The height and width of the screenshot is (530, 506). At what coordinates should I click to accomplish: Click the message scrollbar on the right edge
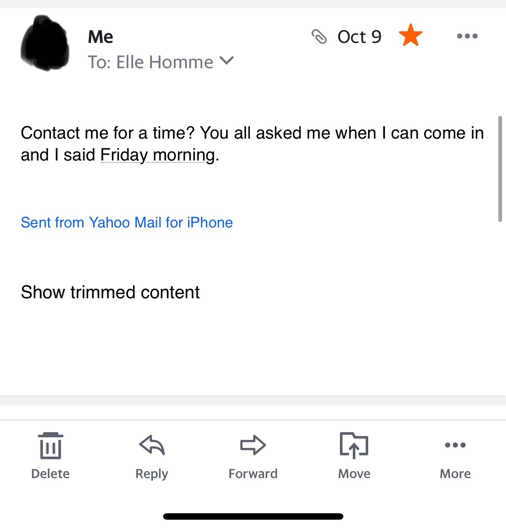point(500,168)
